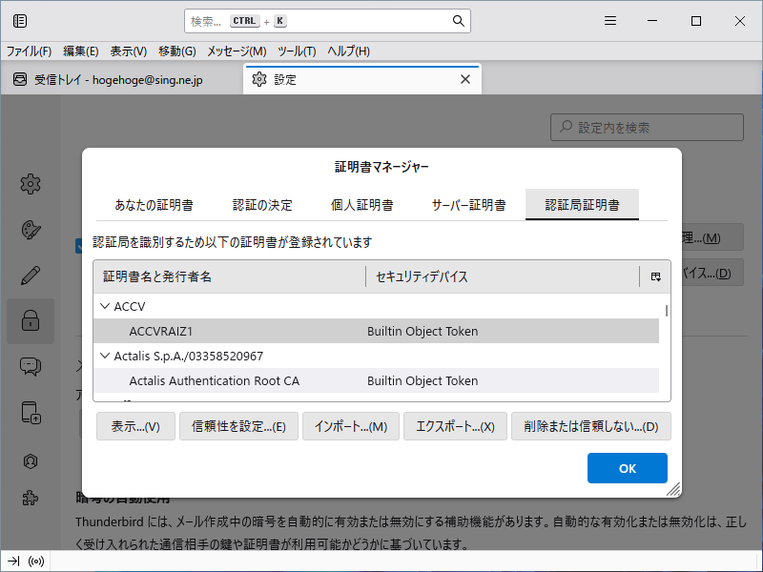The width and height of the screenshot is (763, 572).
Task: Focus the 設定内を検索 search field
Action: [647, 128]
